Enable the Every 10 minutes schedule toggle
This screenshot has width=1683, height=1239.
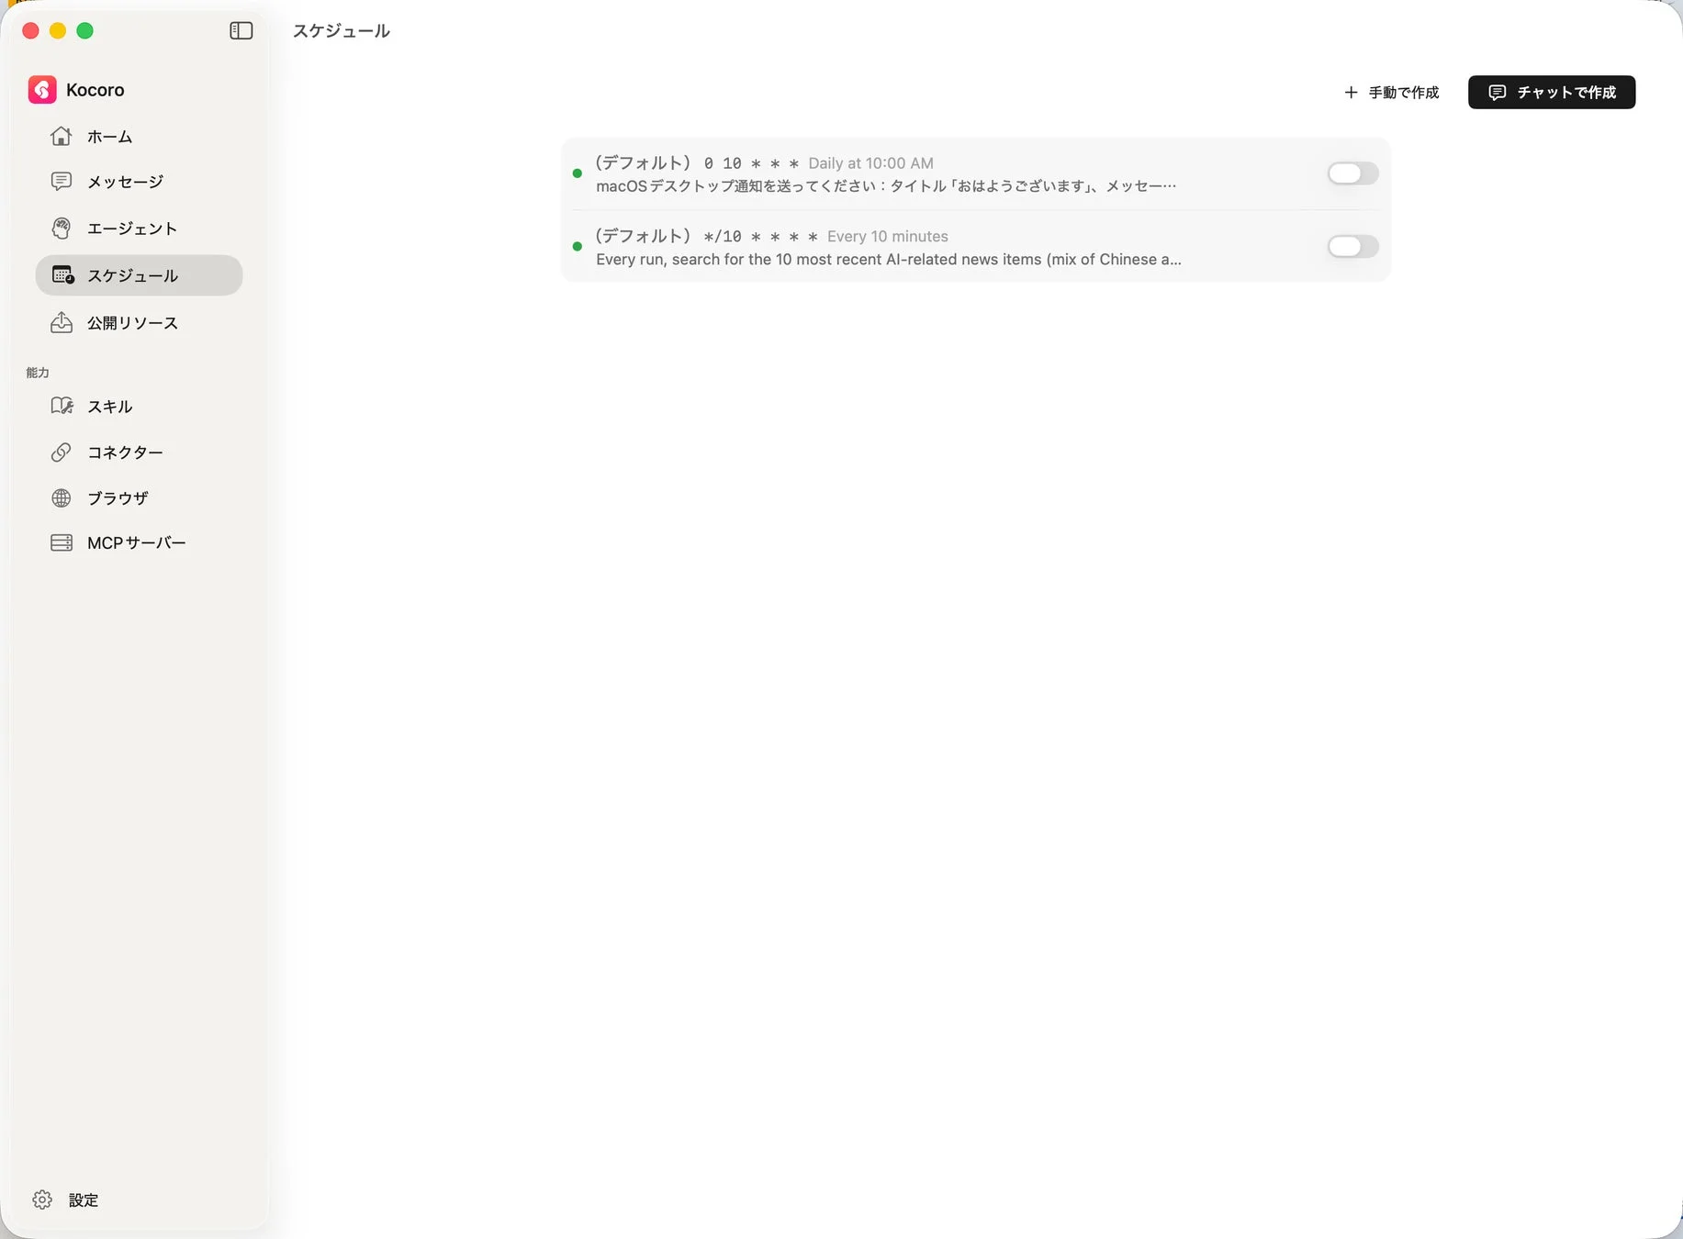tap(1352, 246)
